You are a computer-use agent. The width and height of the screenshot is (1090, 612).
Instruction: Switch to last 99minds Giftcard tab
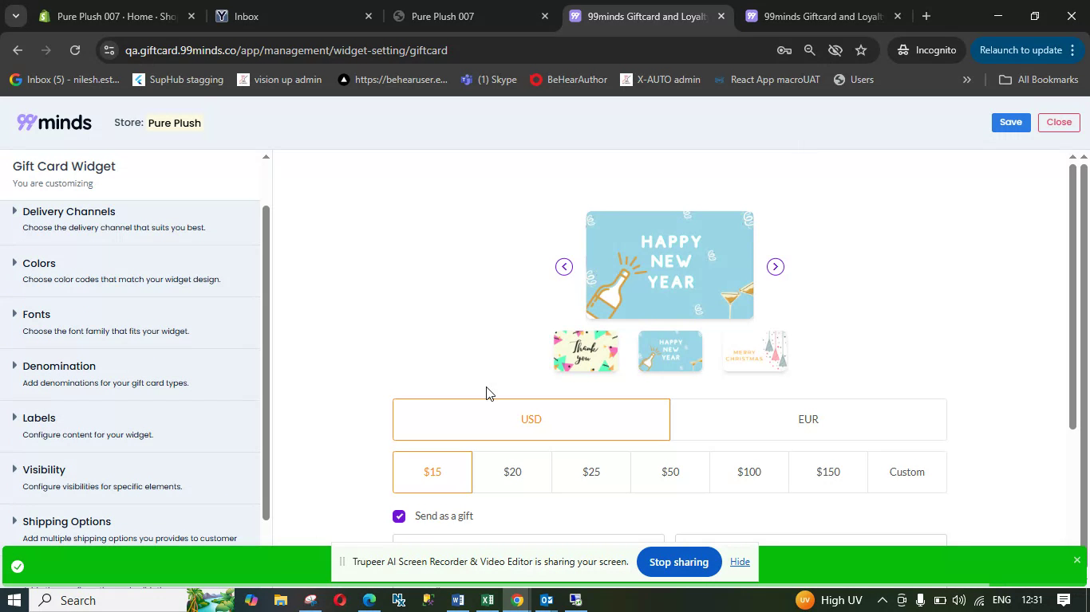pos(823,16)
